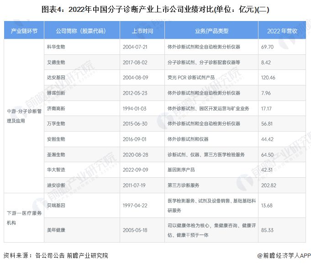Select the company name 博晖创新
311x265 pixels.
point(56,93)
